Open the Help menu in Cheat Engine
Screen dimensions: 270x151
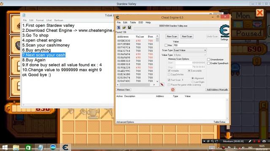pos(148,22)
